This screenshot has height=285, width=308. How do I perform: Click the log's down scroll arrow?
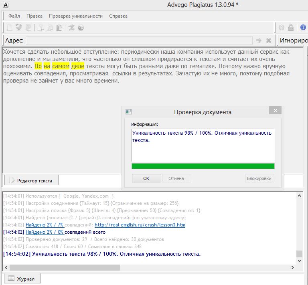pyautogui.click(x=299, y=261)
